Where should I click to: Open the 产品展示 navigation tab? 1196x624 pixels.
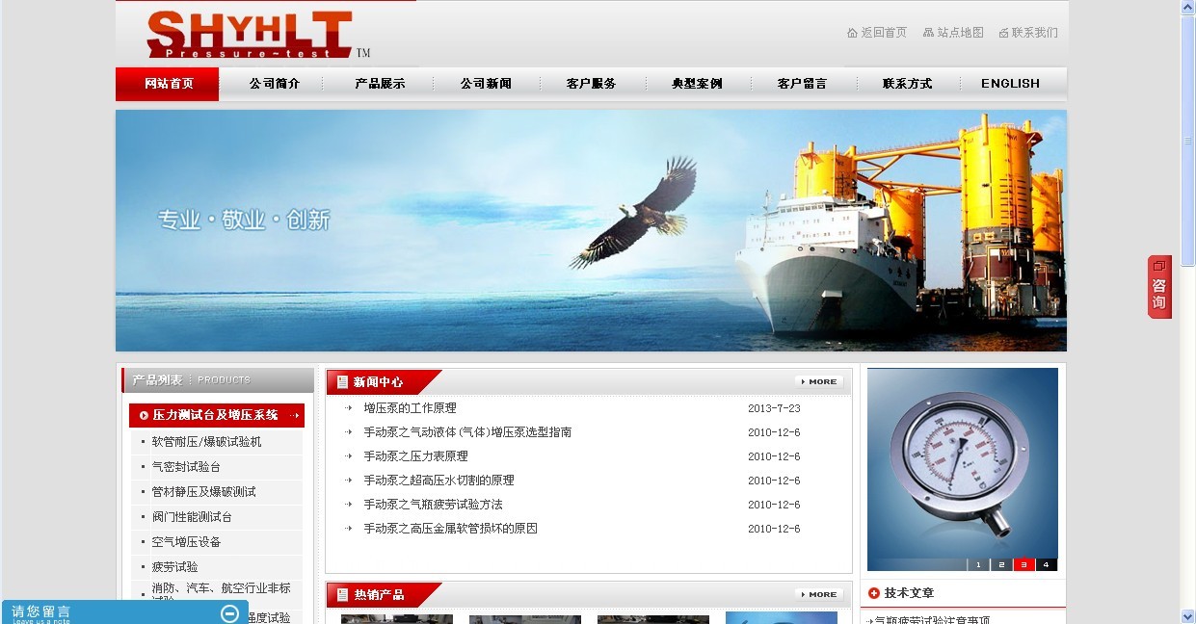click(380, 84)
